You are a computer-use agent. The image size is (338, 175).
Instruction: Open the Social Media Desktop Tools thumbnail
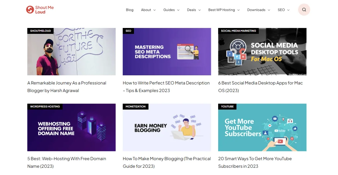pyautogui.click(x=262, y=52)
